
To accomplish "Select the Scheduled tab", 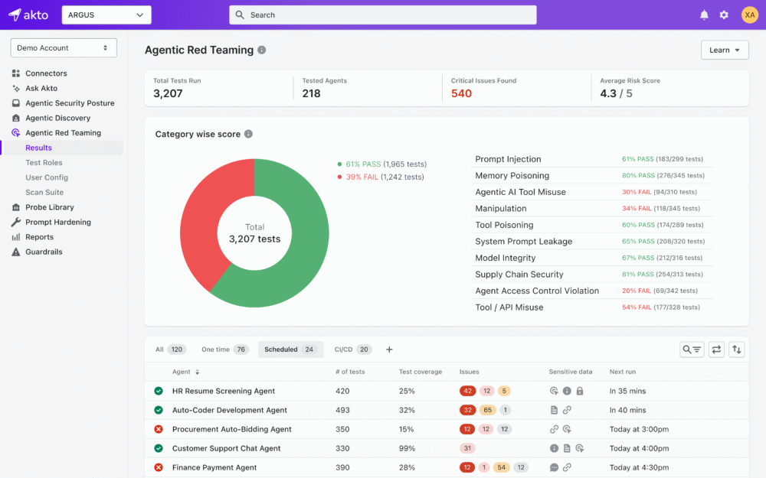I will point(290,350).
